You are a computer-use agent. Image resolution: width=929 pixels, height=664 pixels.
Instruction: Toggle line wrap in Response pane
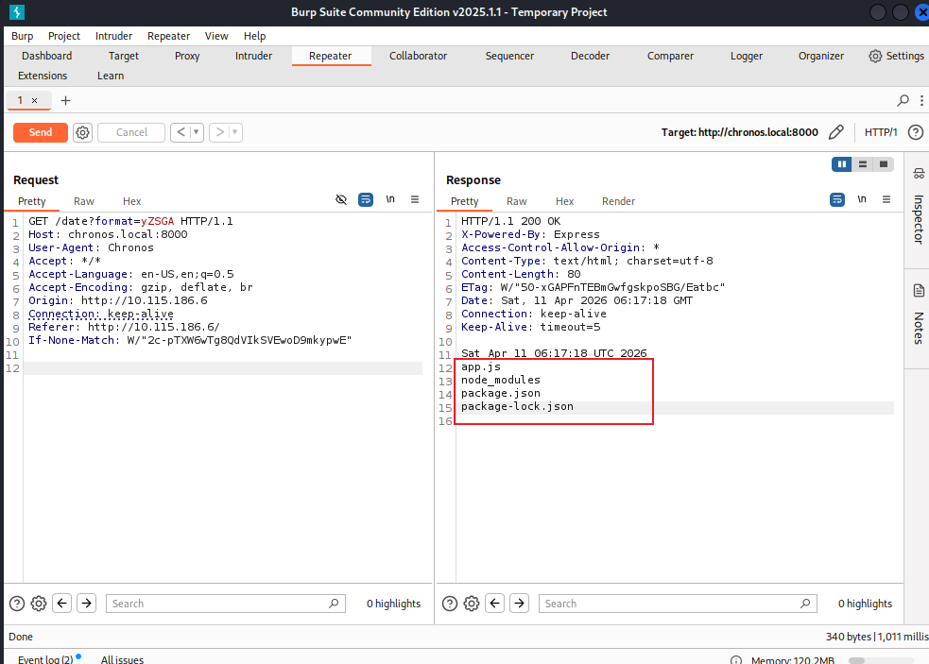[x=837, y=199]
